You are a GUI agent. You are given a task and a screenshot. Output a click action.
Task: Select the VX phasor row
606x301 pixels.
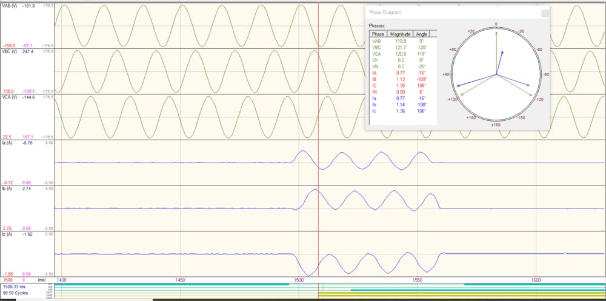click(x=403, y=60)
